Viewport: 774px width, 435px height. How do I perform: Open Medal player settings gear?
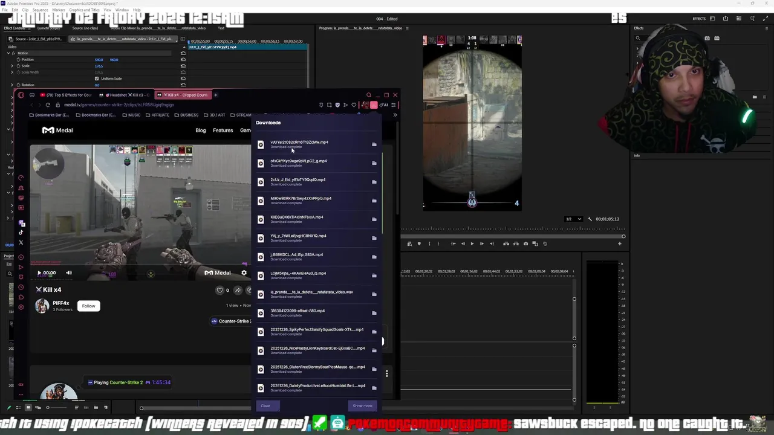244,272
